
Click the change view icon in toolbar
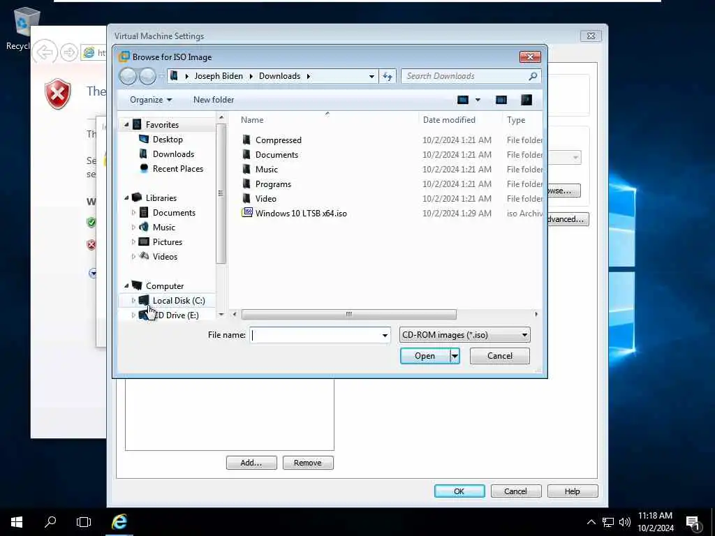pyautogui.click(x=463, y=100)
